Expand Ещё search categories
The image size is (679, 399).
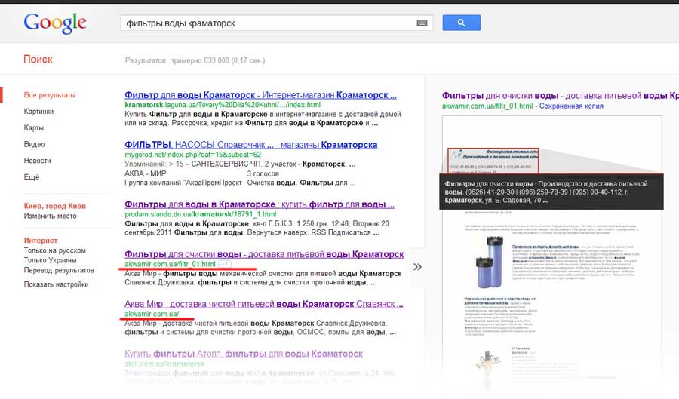(32, 177)
